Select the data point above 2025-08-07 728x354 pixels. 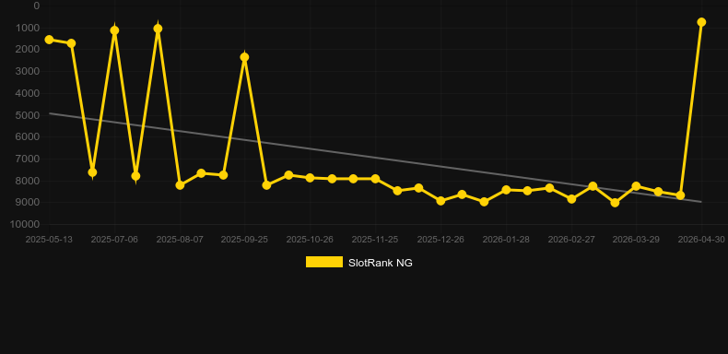180,185
